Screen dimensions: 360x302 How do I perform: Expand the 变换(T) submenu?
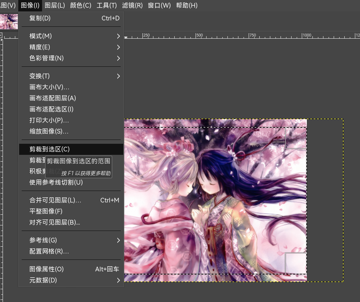71,76
